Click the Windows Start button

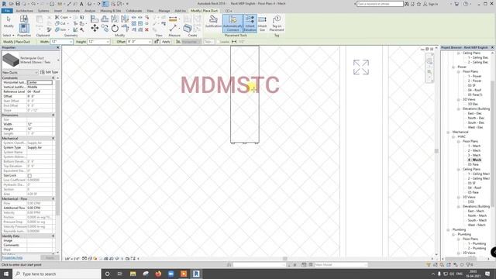5,274
